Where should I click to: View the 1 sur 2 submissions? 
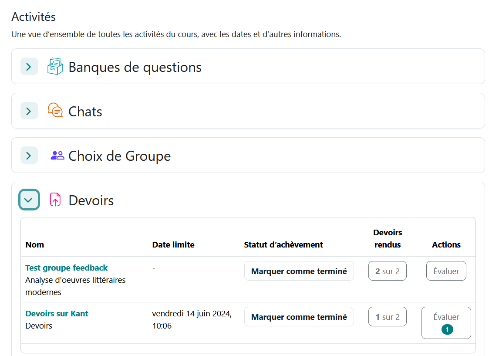click(x=387, y=317)
